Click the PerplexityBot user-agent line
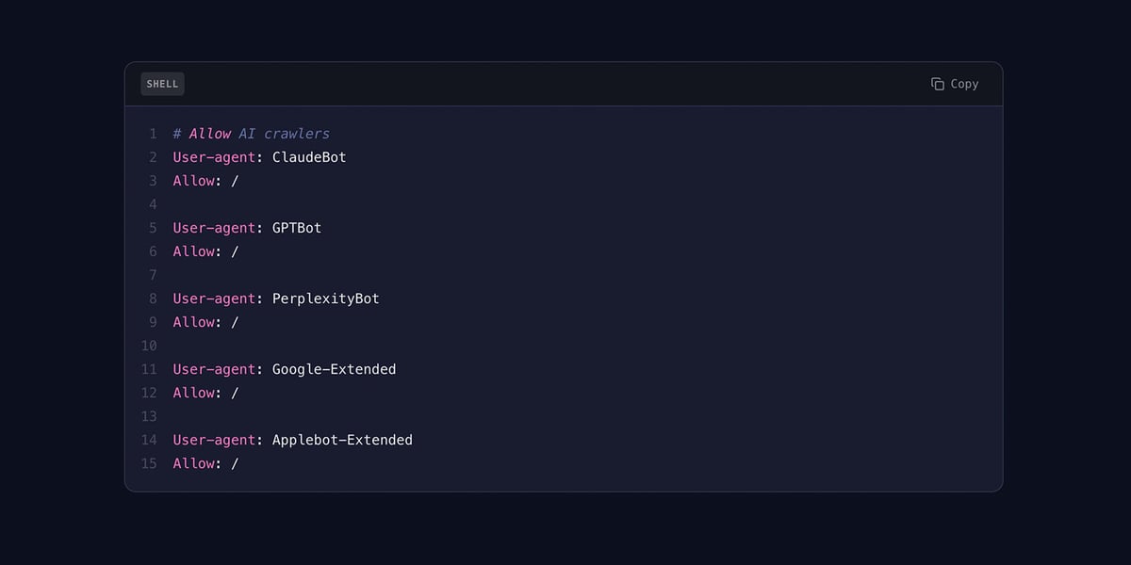Viewport: 1131px width, 565px height. [x=274, y=299]
